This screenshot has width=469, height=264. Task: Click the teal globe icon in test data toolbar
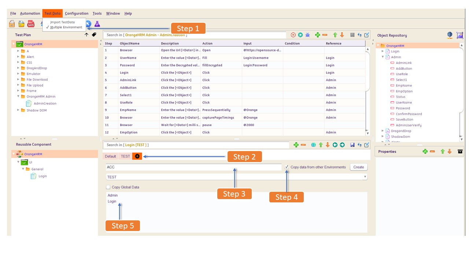pyautogui.click(x=313, y=145)
